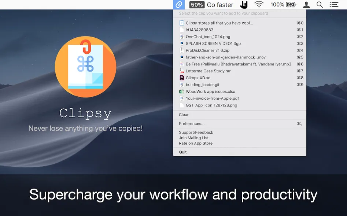Image resolution: width=347 pixels, height=216 pixels.
Task: Open the Wi-Fi menu bar icon
Action: pos(259,4)
